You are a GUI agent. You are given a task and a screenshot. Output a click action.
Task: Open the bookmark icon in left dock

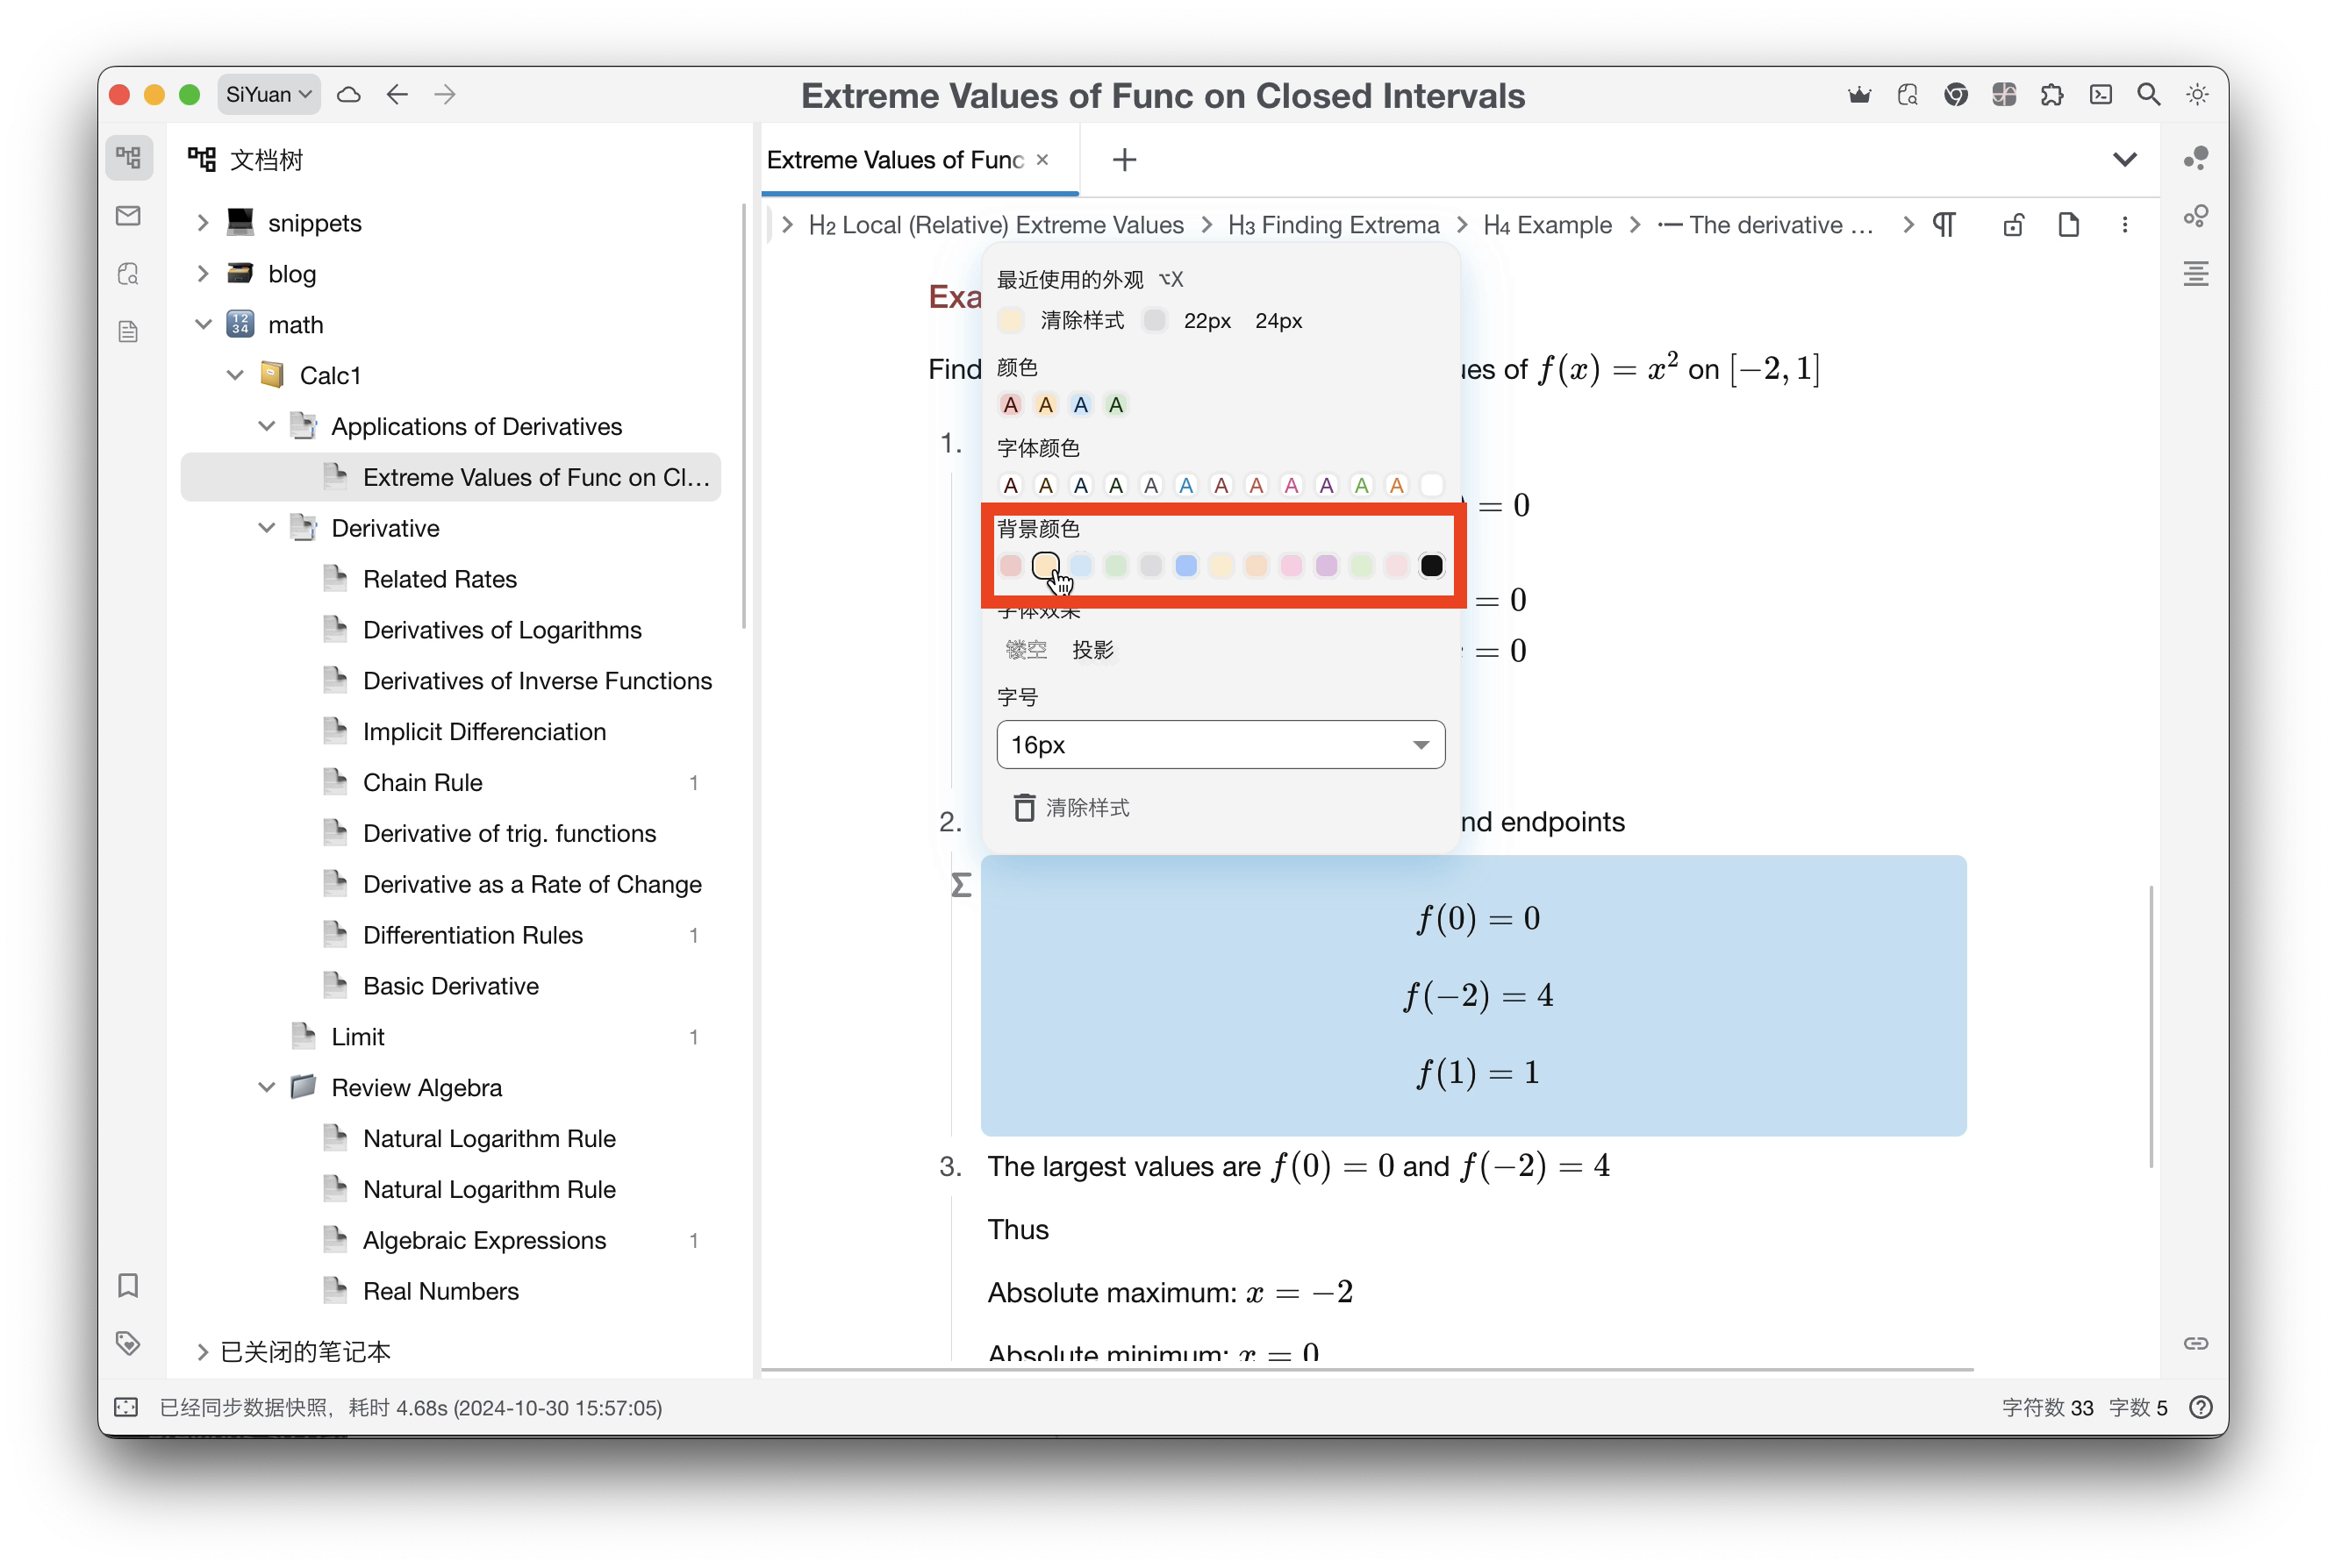[128, 1285]
